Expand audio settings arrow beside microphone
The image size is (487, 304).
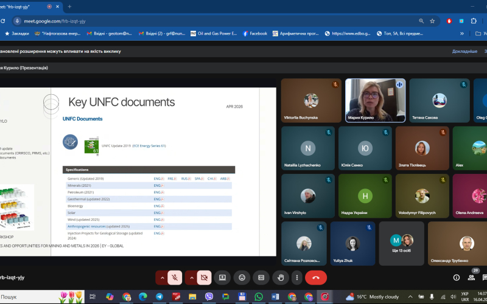coord(162,278)
